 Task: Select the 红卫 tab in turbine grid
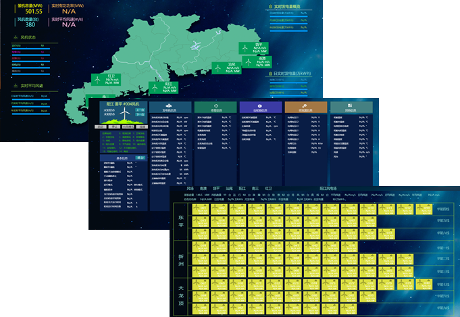(268, 189)
